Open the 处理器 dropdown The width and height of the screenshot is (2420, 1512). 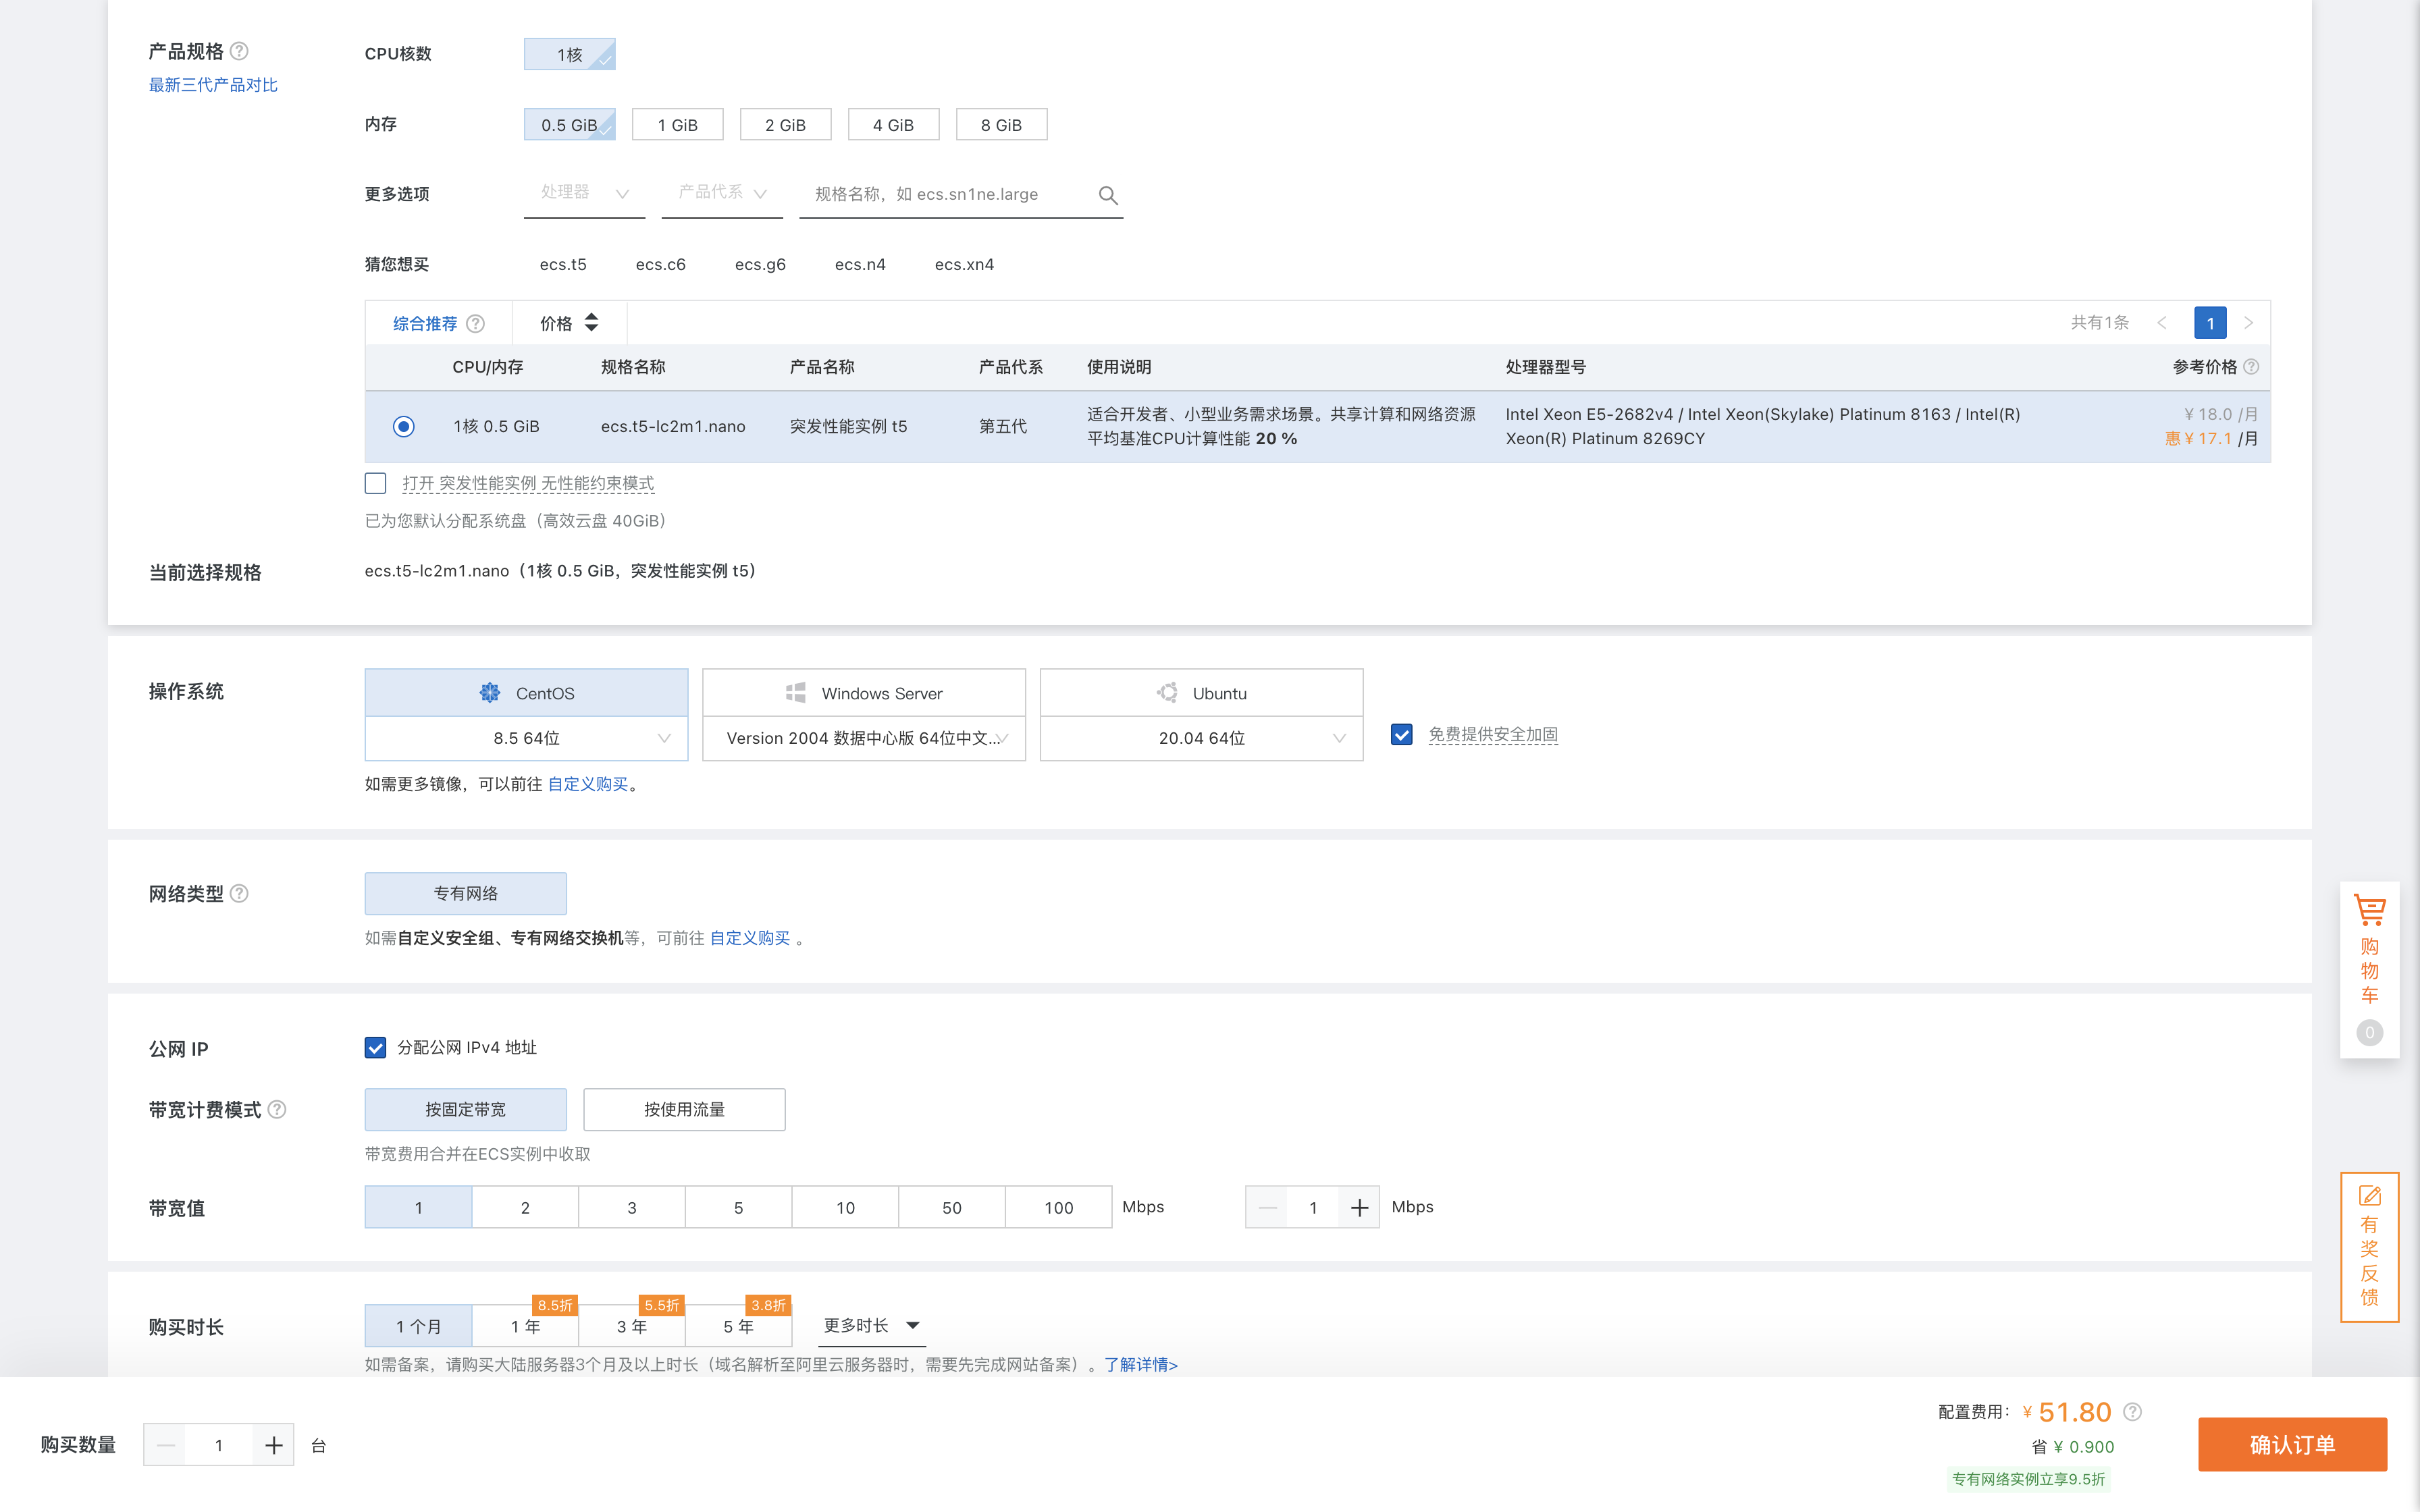[584, 193]
